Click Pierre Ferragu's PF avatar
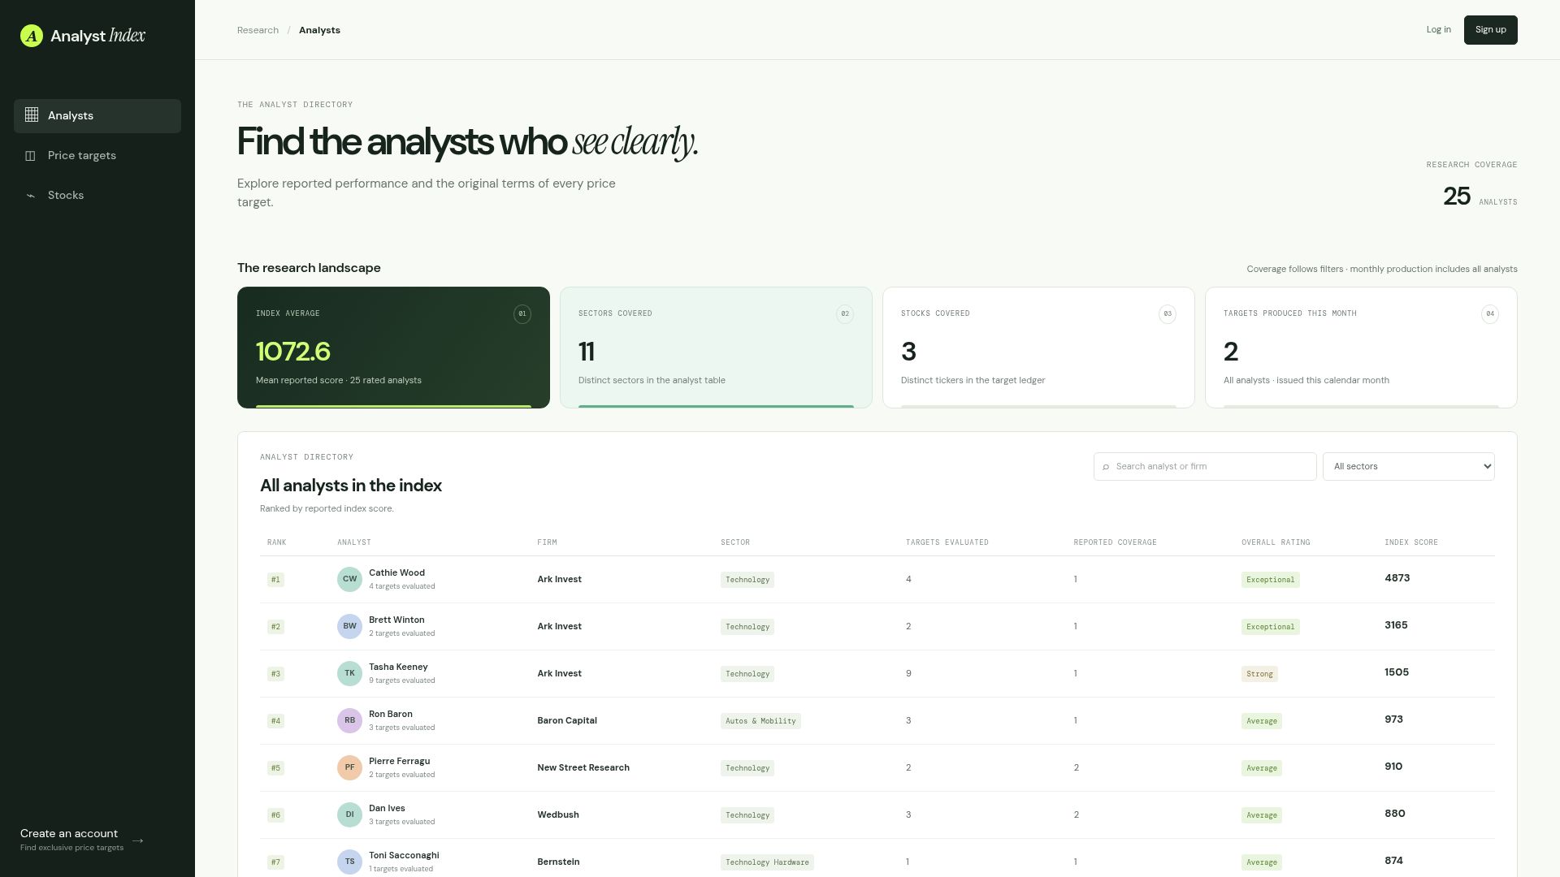 [x=349, y=768]
